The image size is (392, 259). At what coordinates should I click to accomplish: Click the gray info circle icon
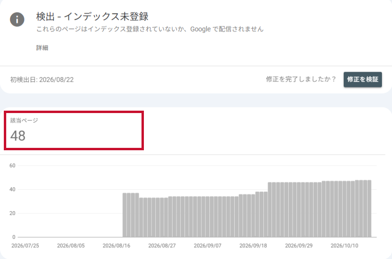[x=17, y=20]
